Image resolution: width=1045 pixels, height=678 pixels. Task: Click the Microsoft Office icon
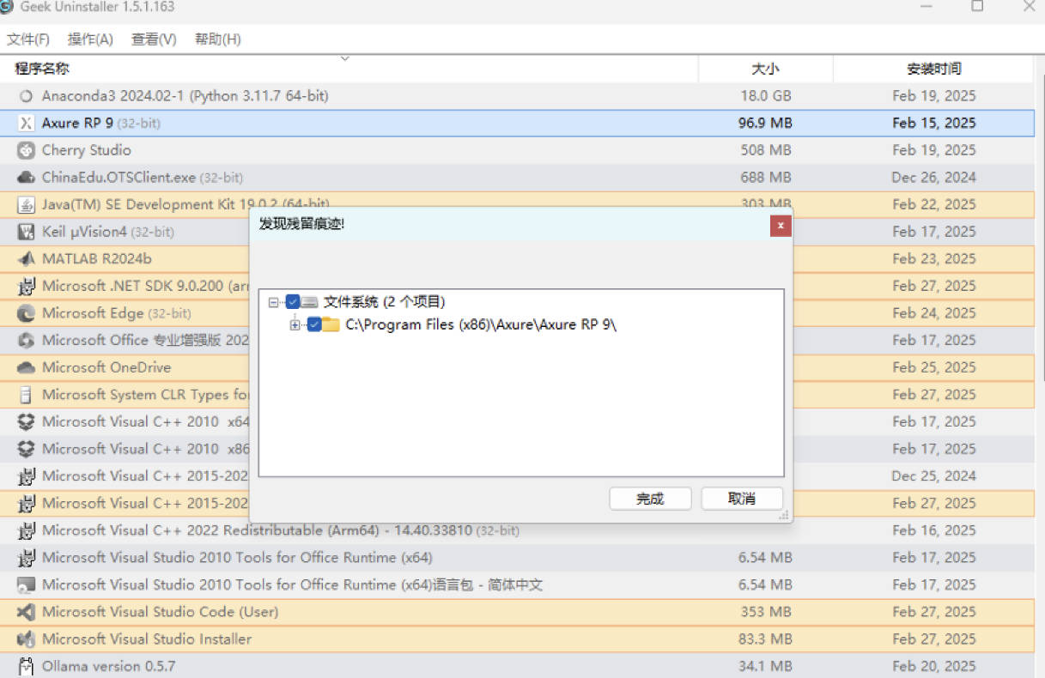click(x=26, y=341)
